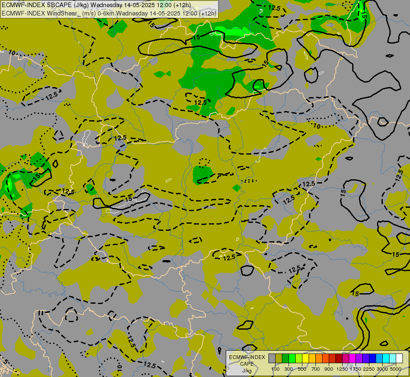Select the pale cyan legend swatch
Viewport: 410px width, 377px height.
click(393, 359)
